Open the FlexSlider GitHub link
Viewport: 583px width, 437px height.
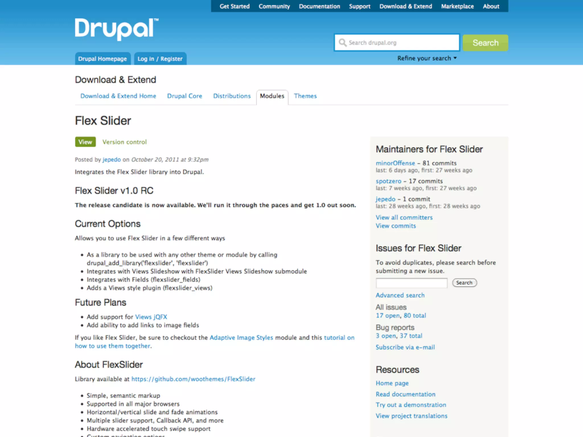(193, 379)
